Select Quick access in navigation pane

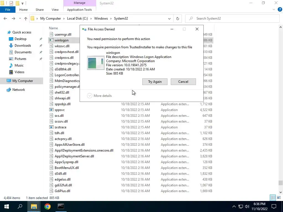pos(22,32)
